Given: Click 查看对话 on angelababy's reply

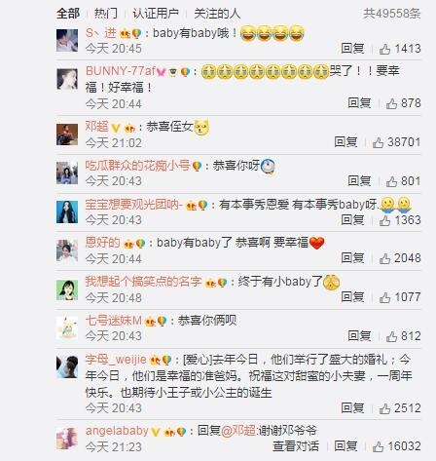Looking at the screenshot, I should [296, 446].
